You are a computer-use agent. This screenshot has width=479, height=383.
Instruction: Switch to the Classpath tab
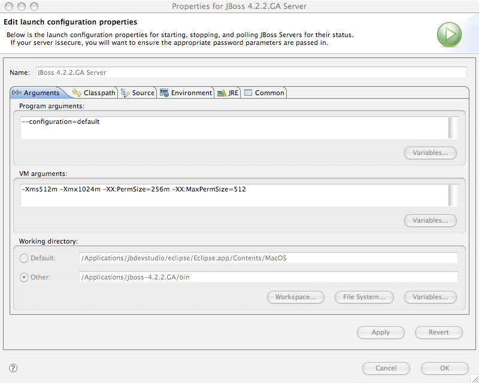click(94, 93)
